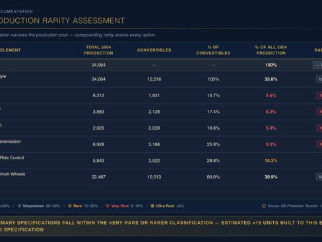Select the '3,168' convertibles cell
Image resolution: width=322 pixels, height=242 pixels.
(154, 144)
